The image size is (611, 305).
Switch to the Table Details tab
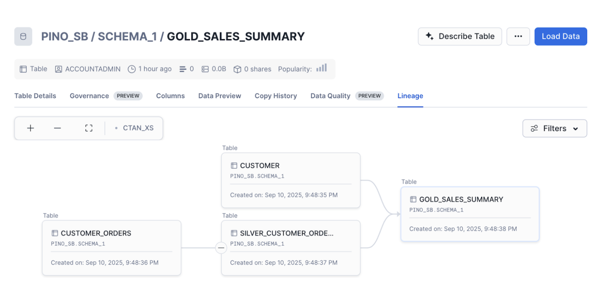(x=35, y=96)
